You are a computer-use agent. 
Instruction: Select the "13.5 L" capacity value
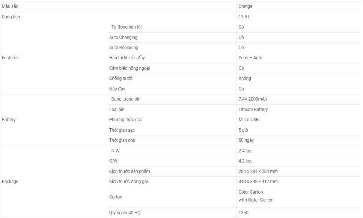point(244,17)
